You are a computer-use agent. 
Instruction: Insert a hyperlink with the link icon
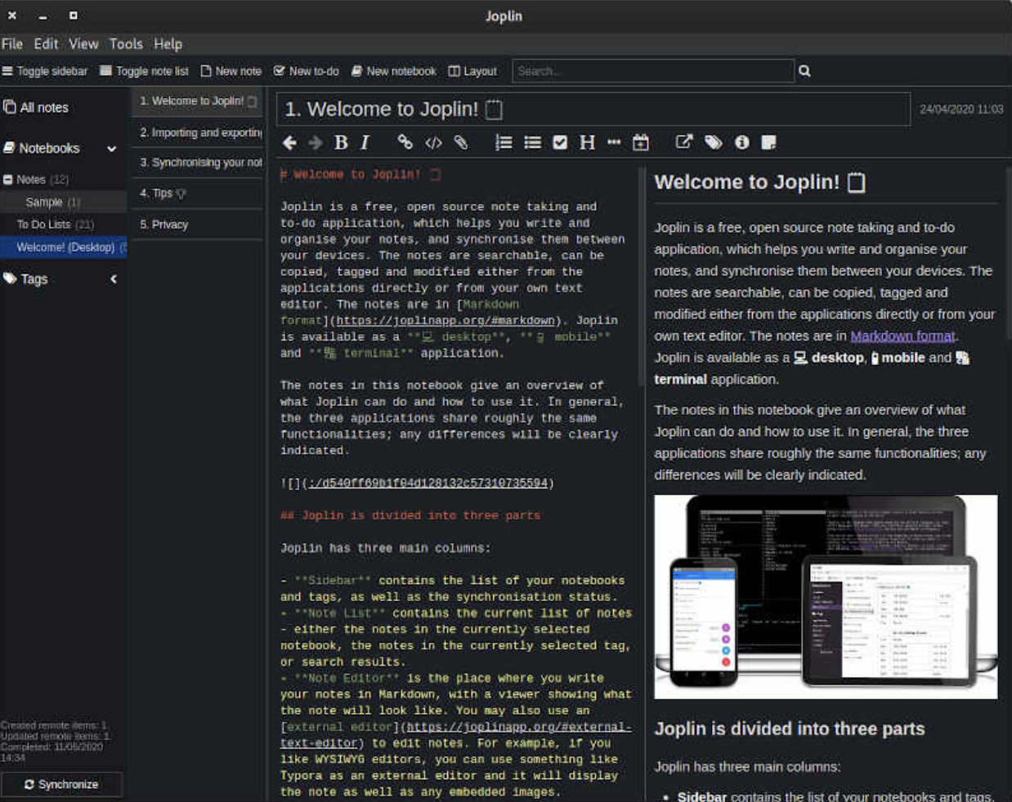[x=405, y=142]
